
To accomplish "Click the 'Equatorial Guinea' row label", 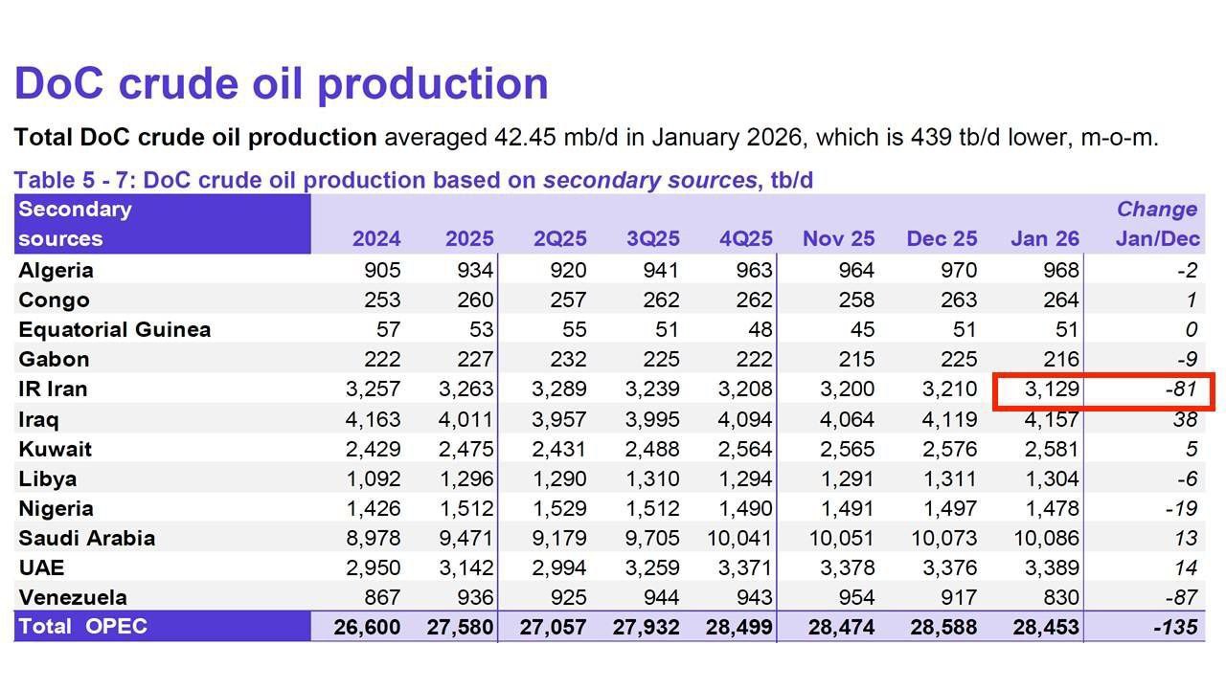I will pos(114,329).
